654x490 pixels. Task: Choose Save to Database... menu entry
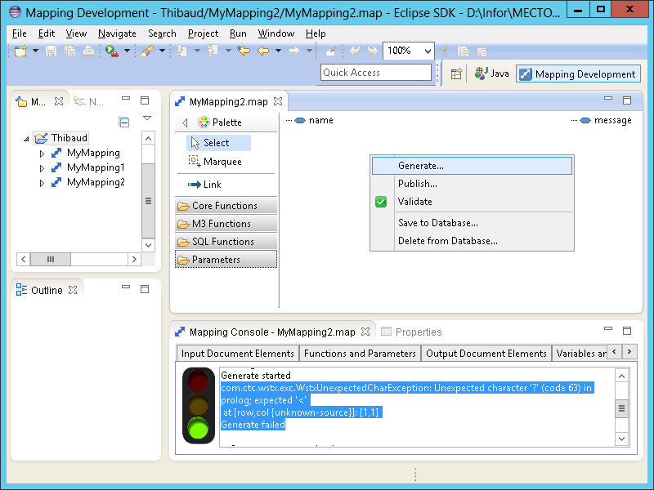tap(437, 223)
